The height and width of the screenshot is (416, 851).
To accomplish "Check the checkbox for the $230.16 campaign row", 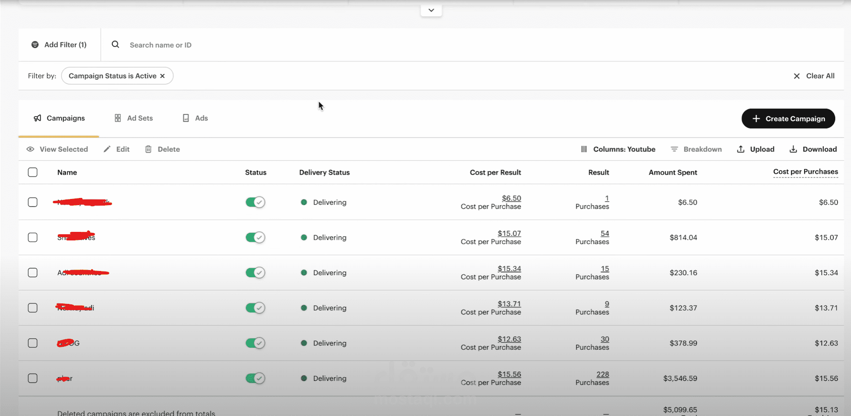I will [x=32, y=273].
